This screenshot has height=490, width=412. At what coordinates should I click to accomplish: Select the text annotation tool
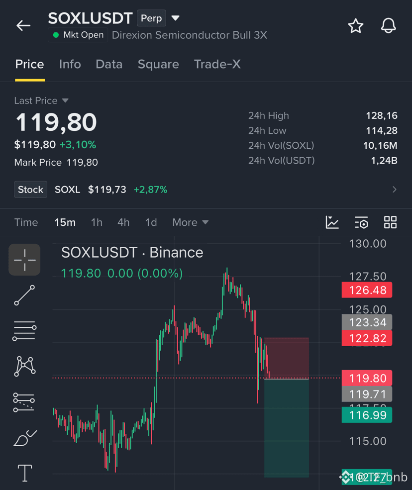point(25,473)
